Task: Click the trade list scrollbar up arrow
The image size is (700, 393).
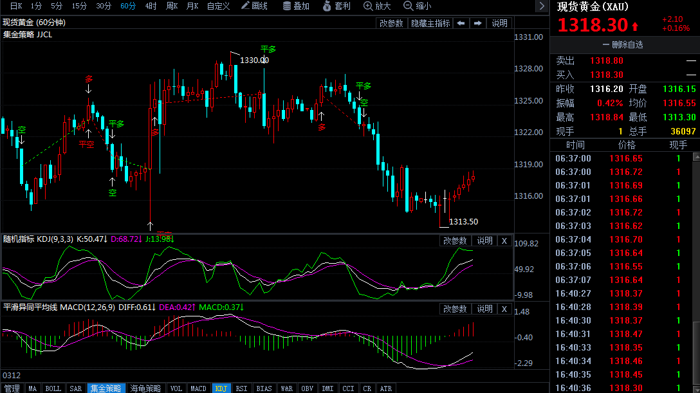Action: (x=696, y=156)
